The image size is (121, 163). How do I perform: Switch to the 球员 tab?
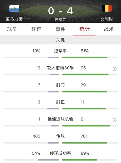point(12,29)
